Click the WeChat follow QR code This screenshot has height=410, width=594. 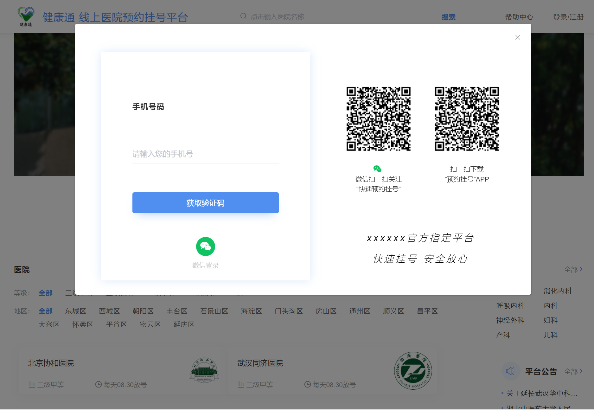click(x=378, y=119)
